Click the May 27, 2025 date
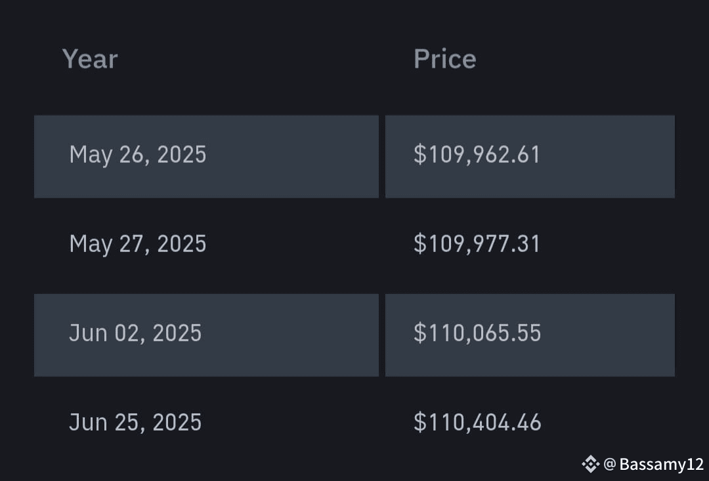The width and height of the screenshot is (709, 481). 138,244
